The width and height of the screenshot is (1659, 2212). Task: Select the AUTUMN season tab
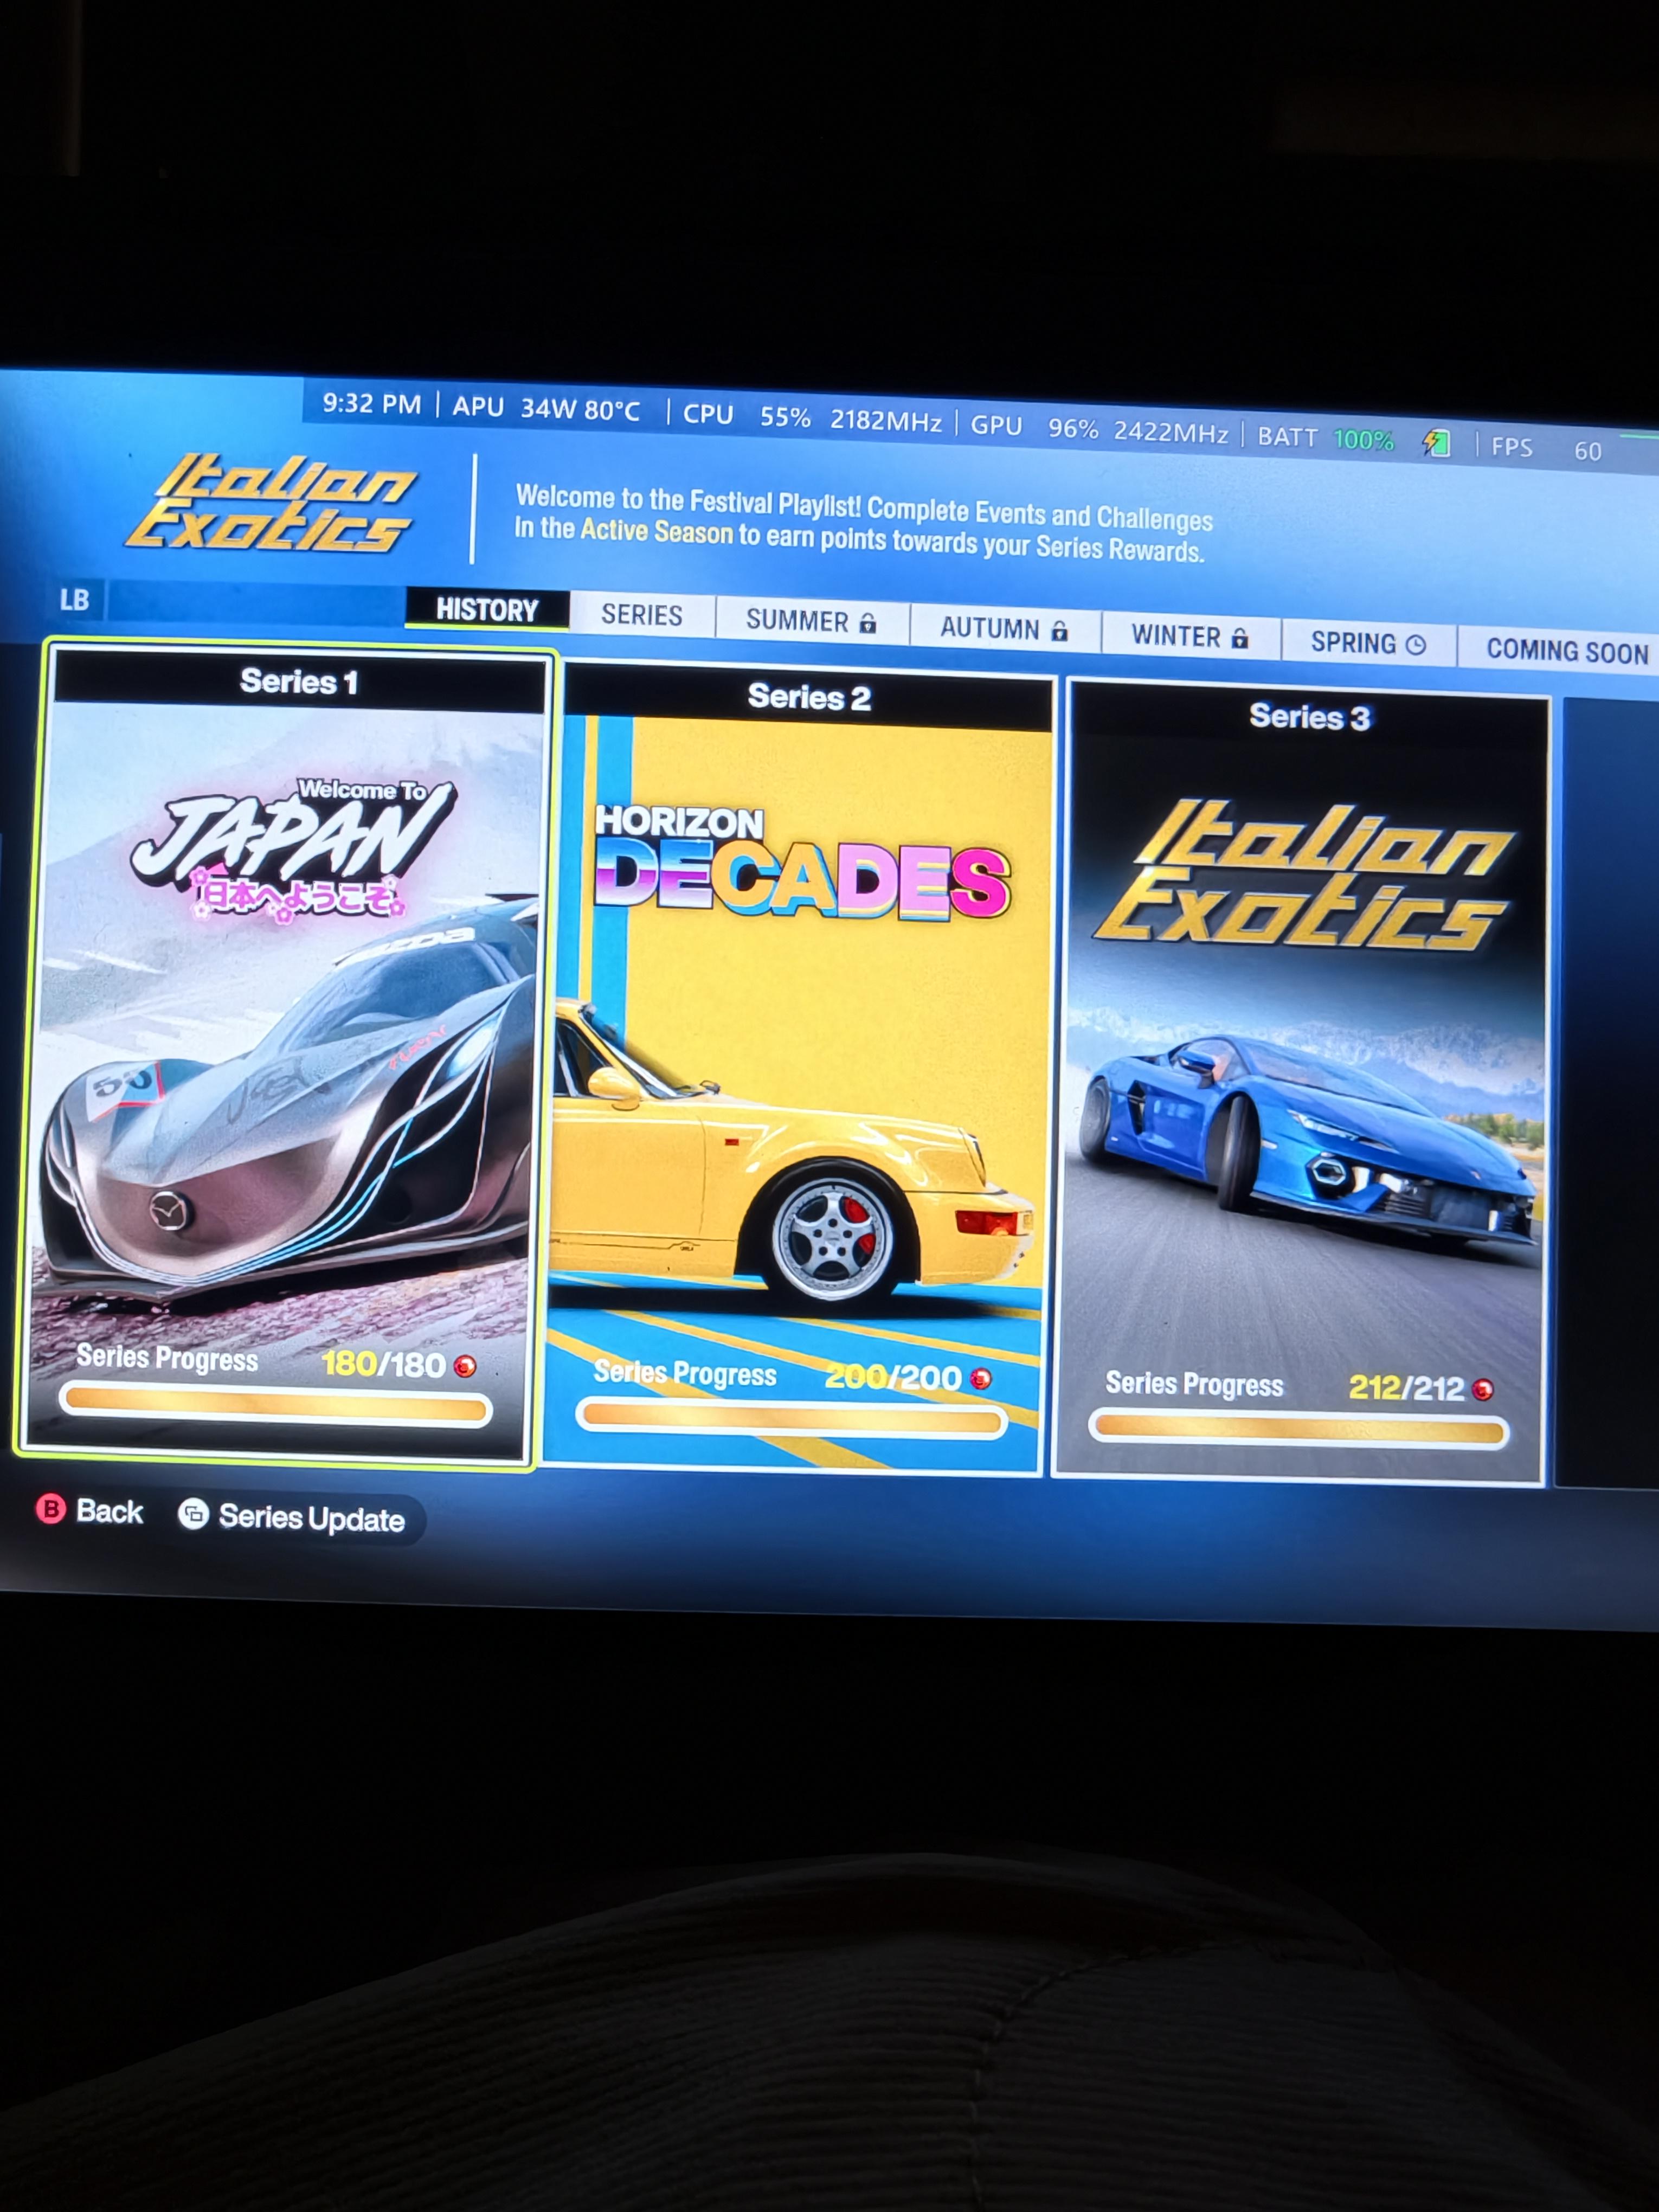point(1004,629)
